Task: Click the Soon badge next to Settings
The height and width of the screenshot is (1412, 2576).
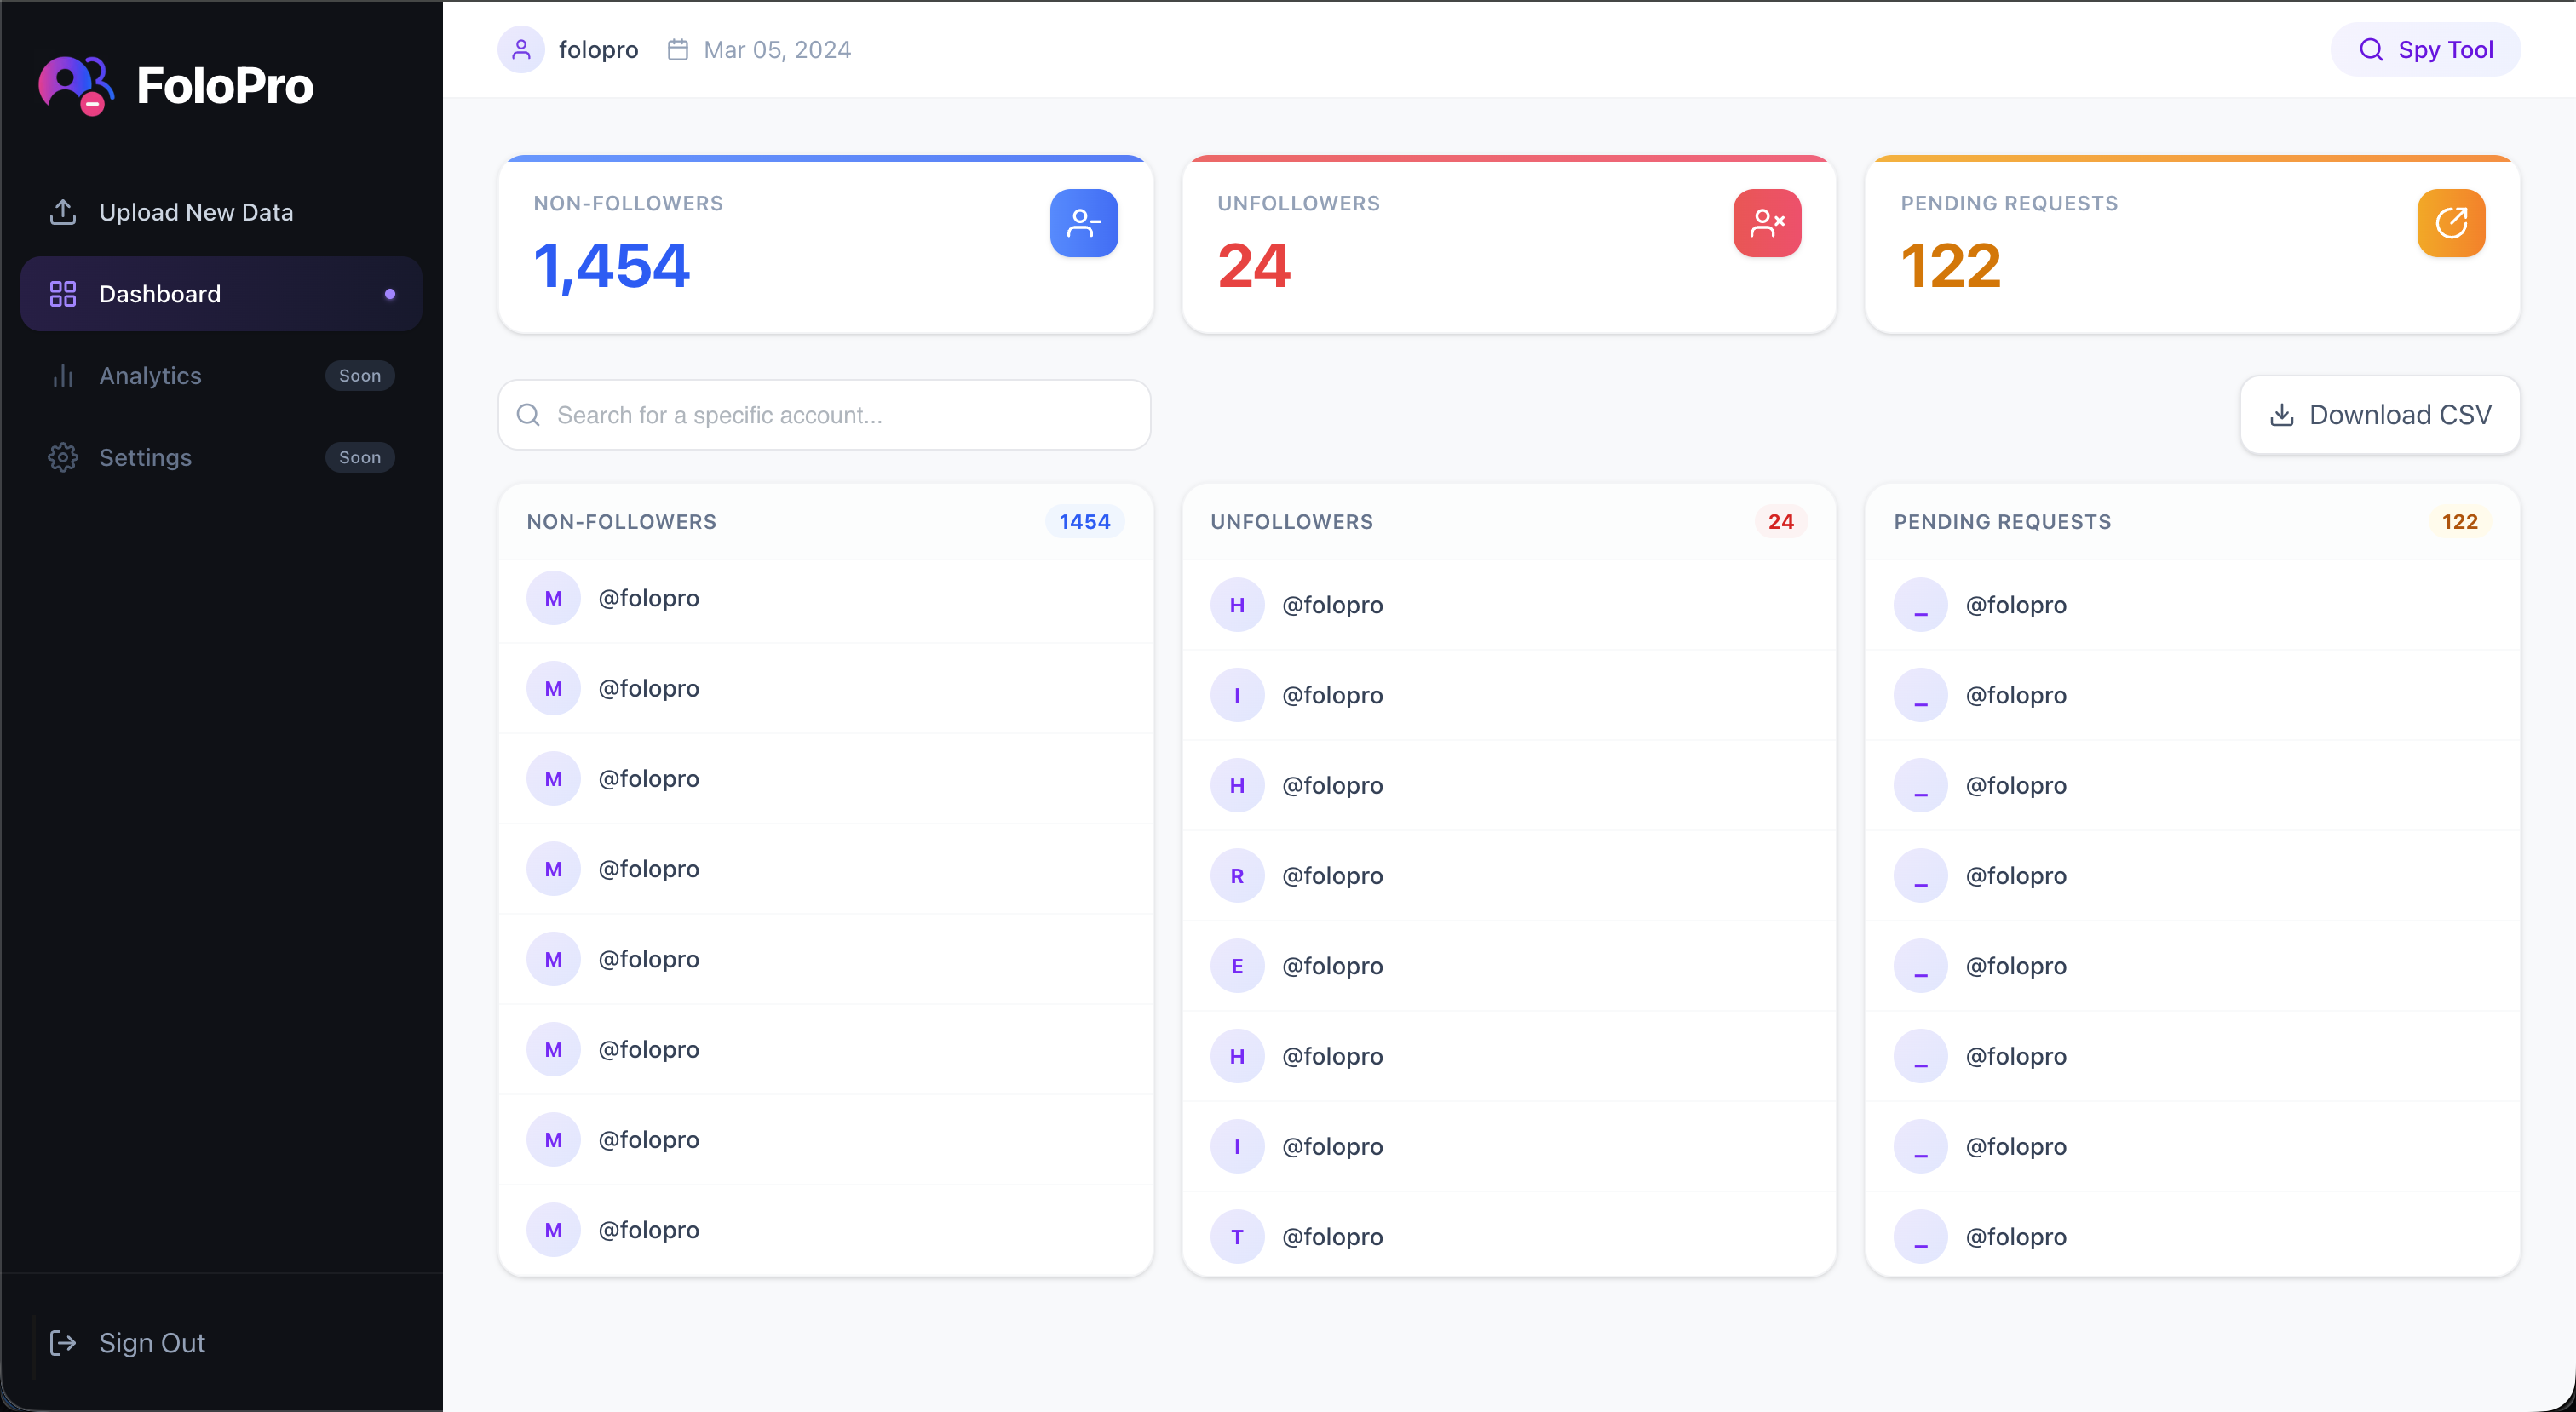Action: tap(360, 458)
